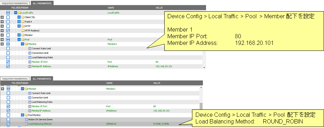Click the NAME column header in upper panel
Viewport: 324px width, 128px height.
(111, 8)
